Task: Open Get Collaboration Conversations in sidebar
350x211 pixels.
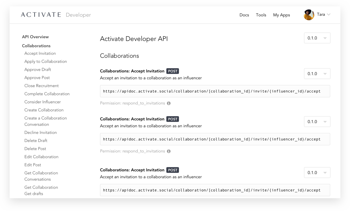Action: tap(41, 176)
